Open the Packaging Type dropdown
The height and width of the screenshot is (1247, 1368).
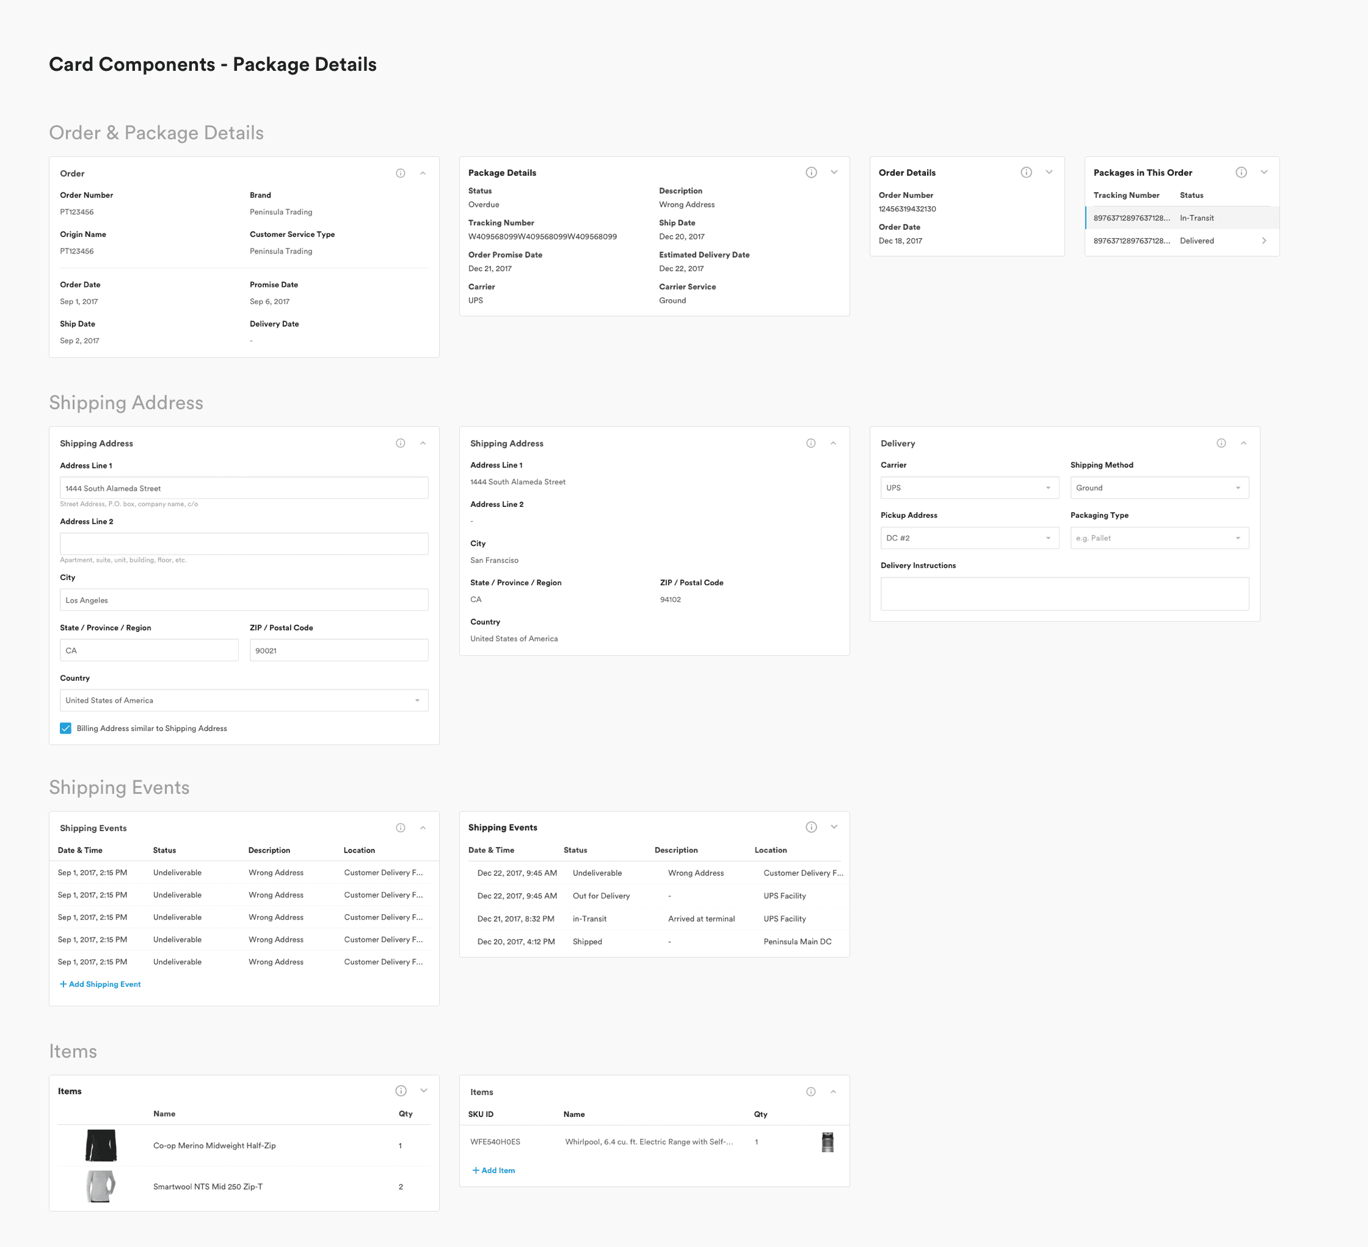coord(1159,537)
